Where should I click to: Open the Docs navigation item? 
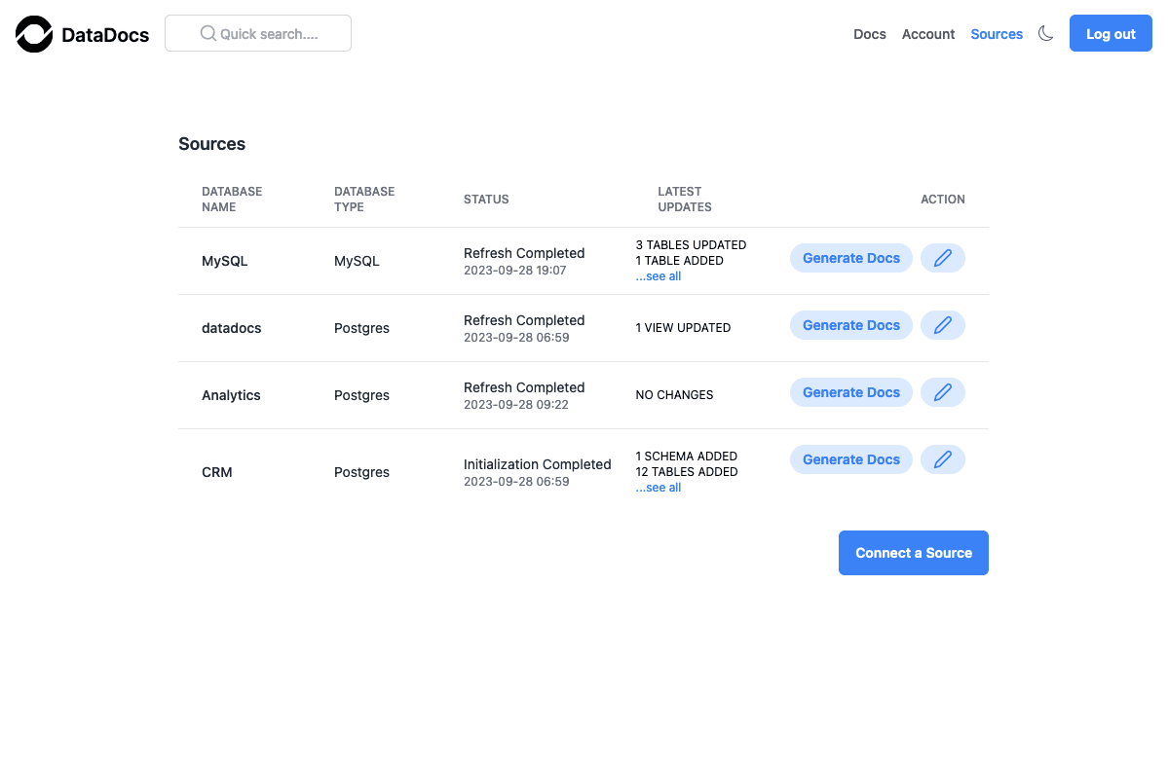coord(869,34)
